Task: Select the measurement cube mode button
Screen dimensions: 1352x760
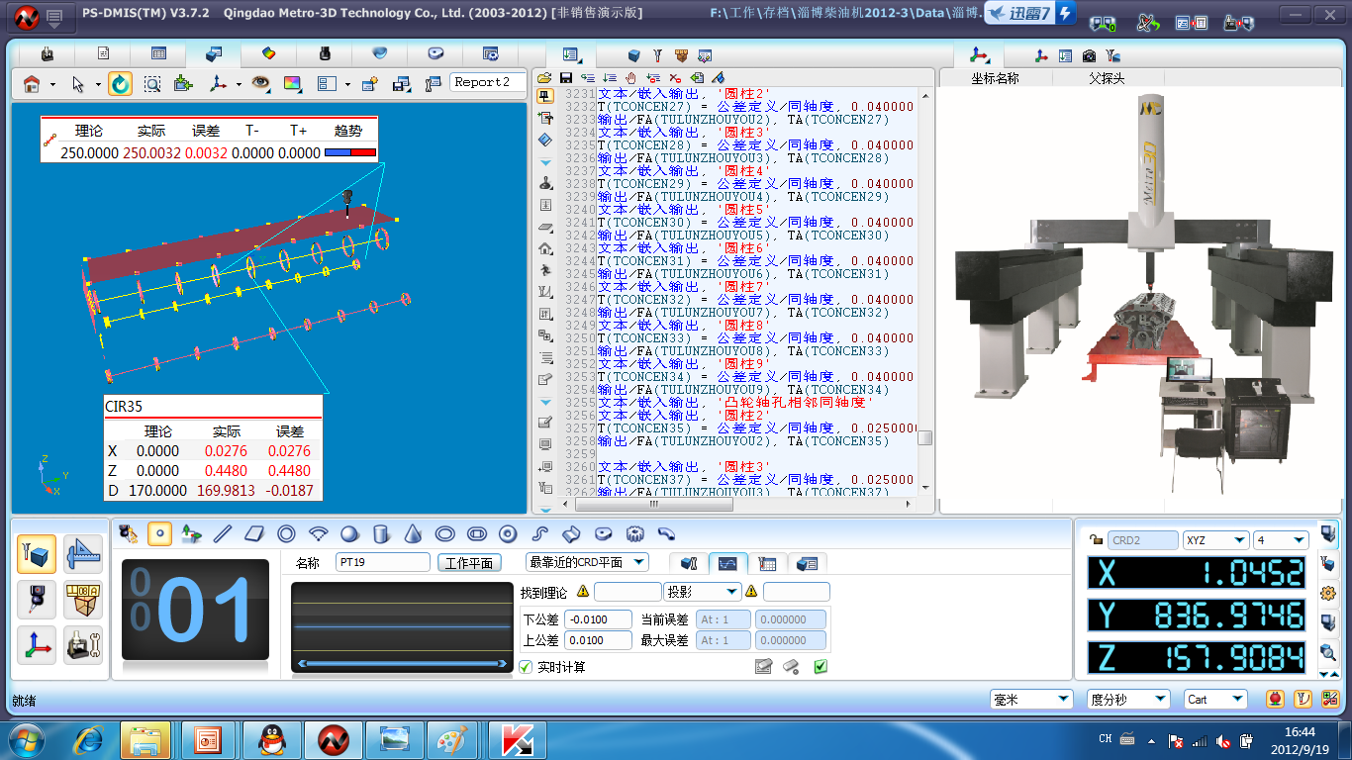Action: 37,554
